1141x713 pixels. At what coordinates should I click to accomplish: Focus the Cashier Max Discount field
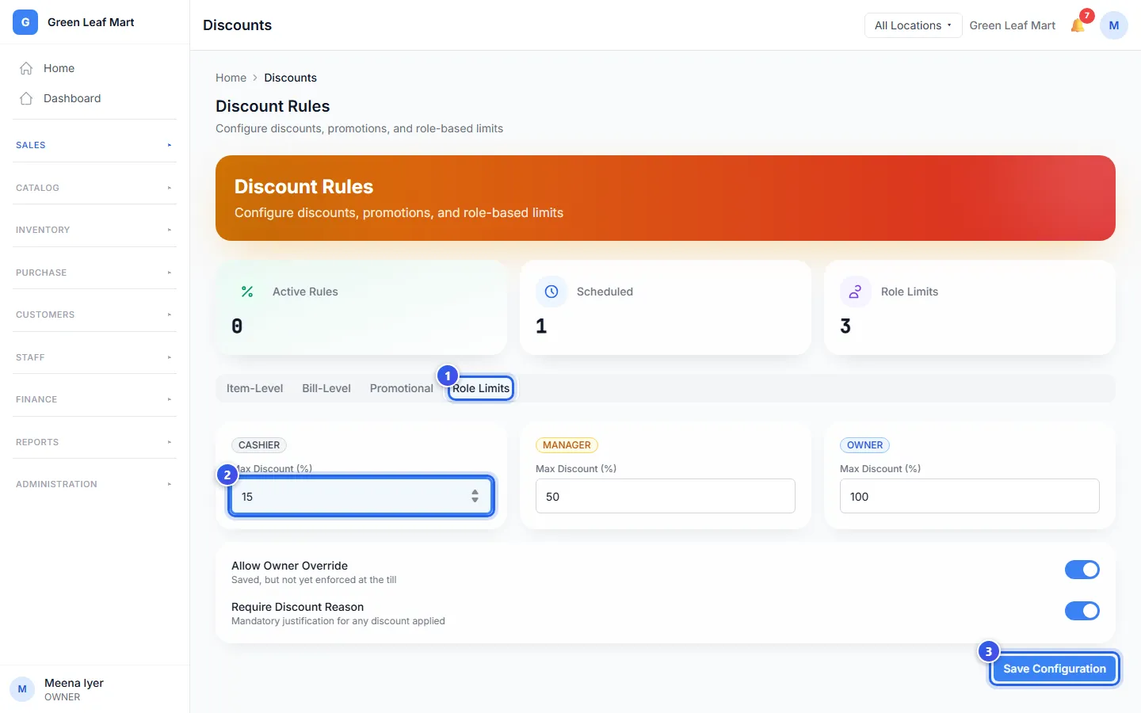(x=361, y=497)
